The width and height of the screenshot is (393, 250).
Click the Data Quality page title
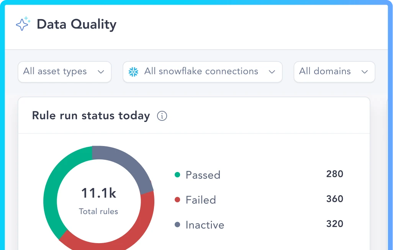(76, 24)
